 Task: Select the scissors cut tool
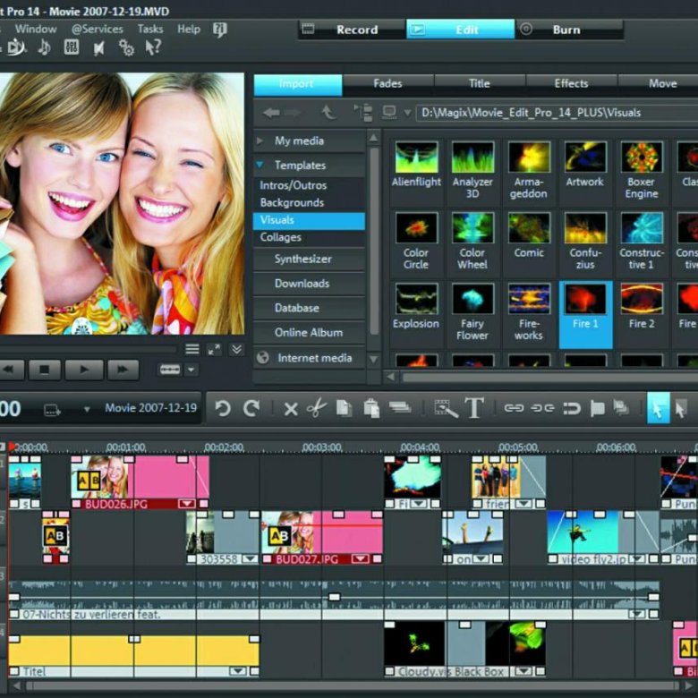pyautogui.click(x=316, y=409)
